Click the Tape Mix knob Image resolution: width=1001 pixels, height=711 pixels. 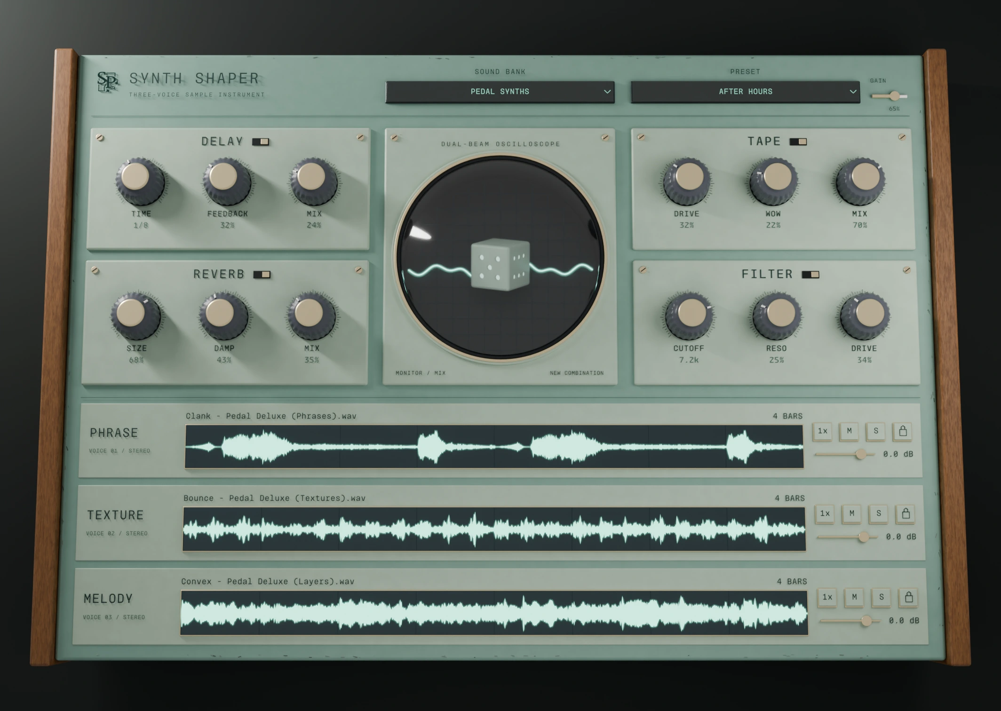pyautogui.click(x=861, y=181)
